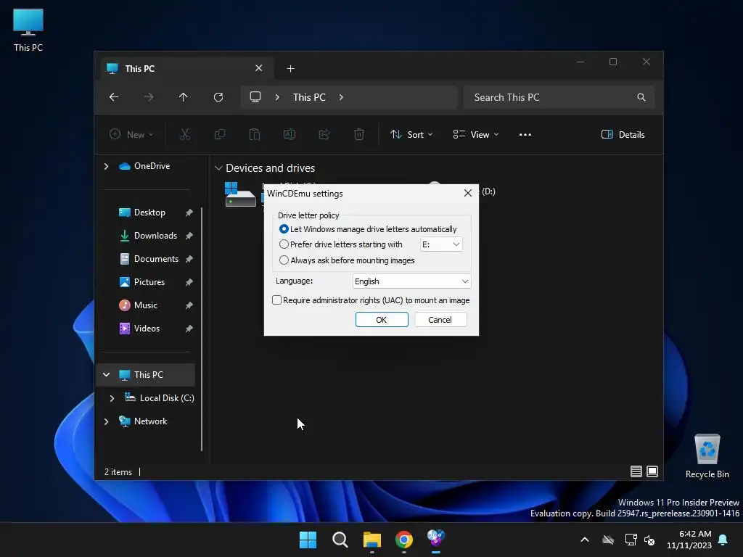This screenshot has width=743, height=557.
Task: Open Music in quick access
Action: pyautogui.click(x=145, y=305)
